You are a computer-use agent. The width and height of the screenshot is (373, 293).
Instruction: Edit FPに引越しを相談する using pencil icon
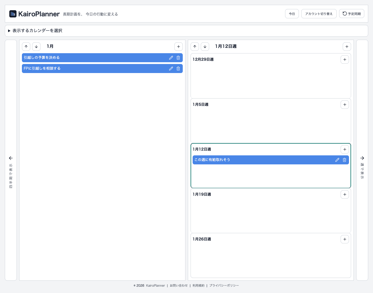pyautogui.click(x=171, y=68)
